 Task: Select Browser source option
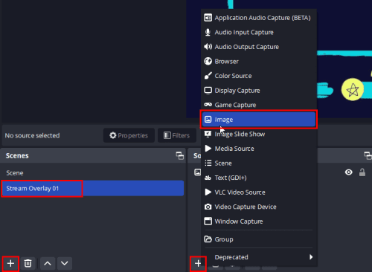pos(258,61)
